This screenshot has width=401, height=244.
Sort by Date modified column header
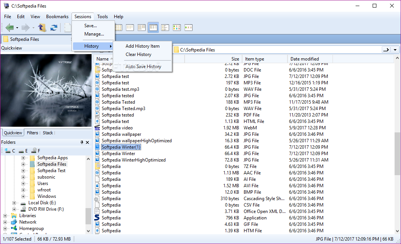click(310, 59)
